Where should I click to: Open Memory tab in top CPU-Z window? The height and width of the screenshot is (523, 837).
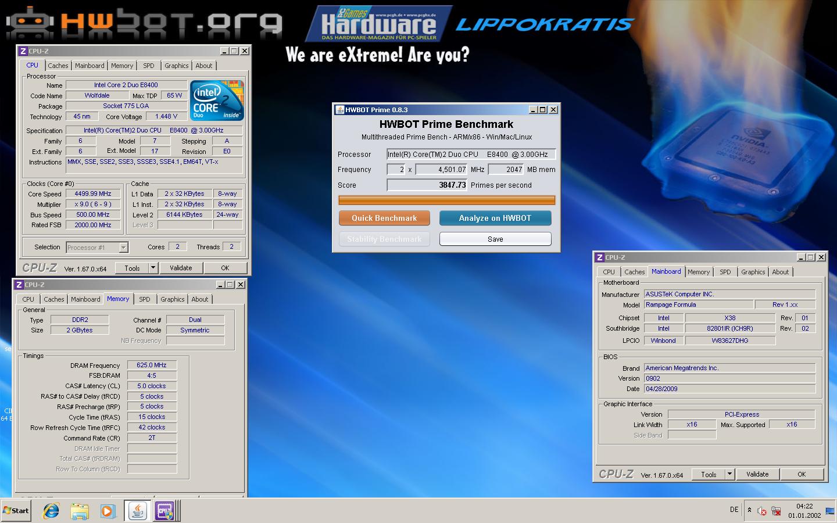122,66
